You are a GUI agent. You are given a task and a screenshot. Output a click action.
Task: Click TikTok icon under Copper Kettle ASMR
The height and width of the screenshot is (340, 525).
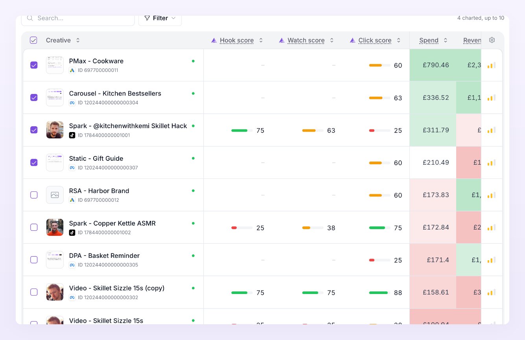point(72,233)
